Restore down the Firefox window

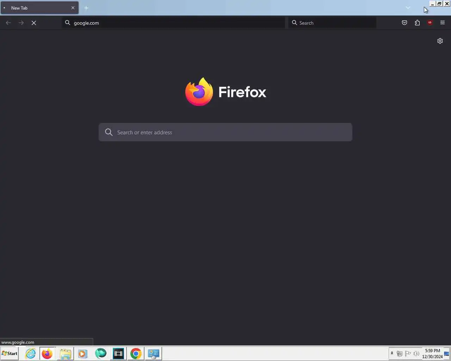click(439, 4)
